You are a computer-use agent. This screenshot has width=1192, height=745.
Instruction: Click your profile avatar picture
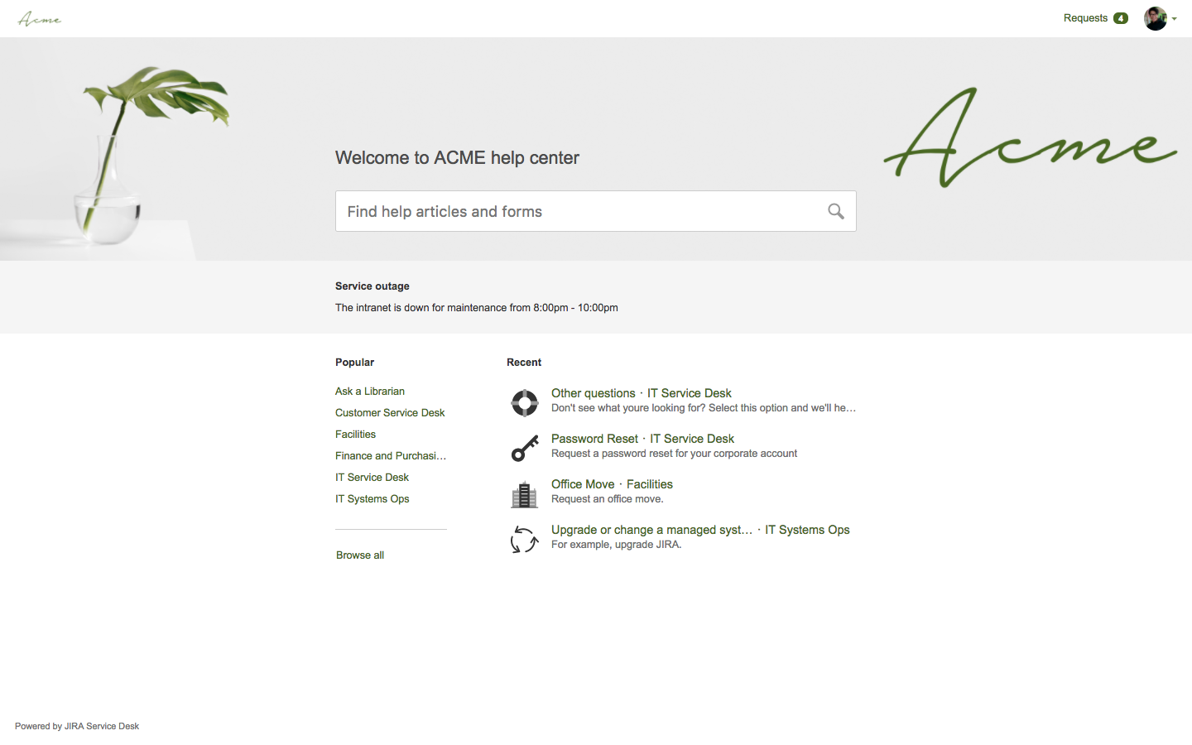tap(1156, 18)
